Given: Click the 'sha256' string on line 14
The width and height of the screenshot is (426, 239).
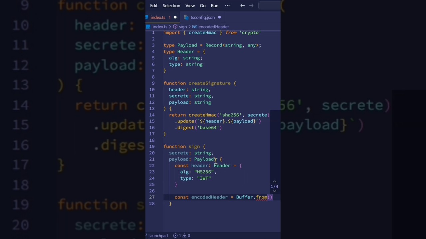Looking at the screenshot, I should coord(230,115).
